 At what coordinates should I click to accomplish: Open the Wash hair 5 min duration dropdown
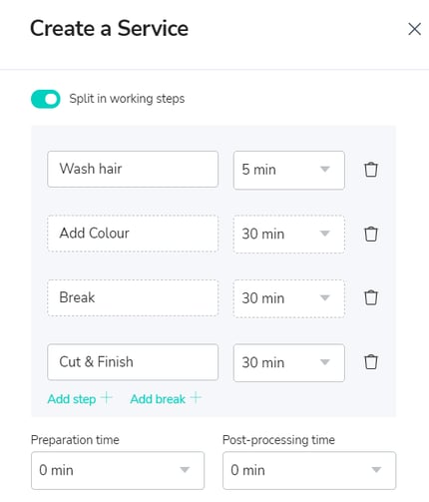pos(289,170)
